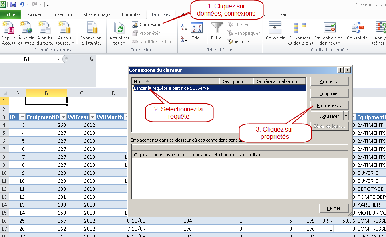Sort descending Z to A
Image resolution: width=386 pixels, height=237 pixels.
click(184, 39)
